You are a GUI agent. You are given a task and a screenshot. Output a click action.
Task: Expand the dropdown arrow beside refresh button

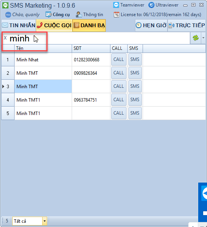203,38
